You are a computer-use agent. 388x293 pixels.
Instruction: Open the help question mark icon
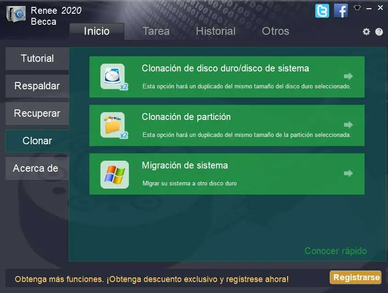[379, 32]
